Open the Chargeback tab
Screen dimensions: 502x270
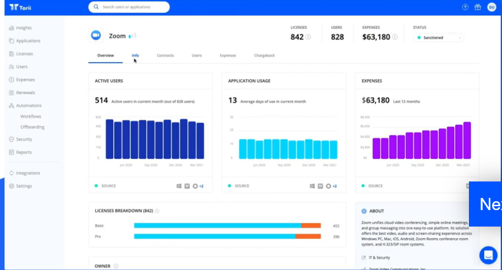[265, 56]
